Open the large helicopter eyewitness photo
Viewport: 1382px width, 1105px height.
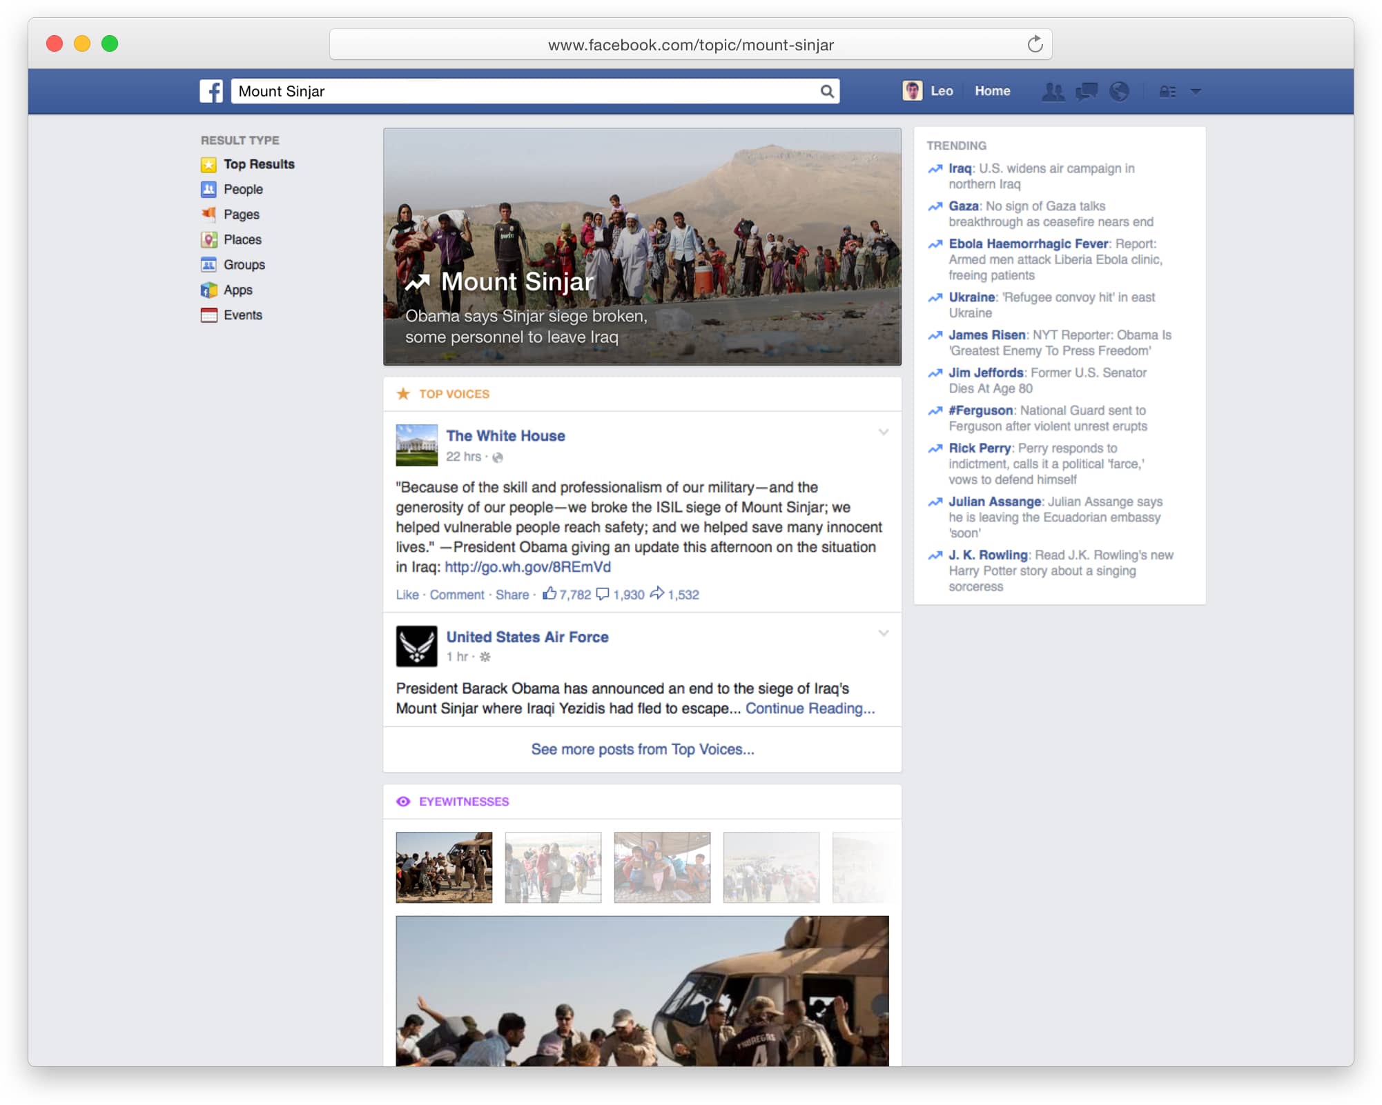pyautogui.click(x=642, y=990)
